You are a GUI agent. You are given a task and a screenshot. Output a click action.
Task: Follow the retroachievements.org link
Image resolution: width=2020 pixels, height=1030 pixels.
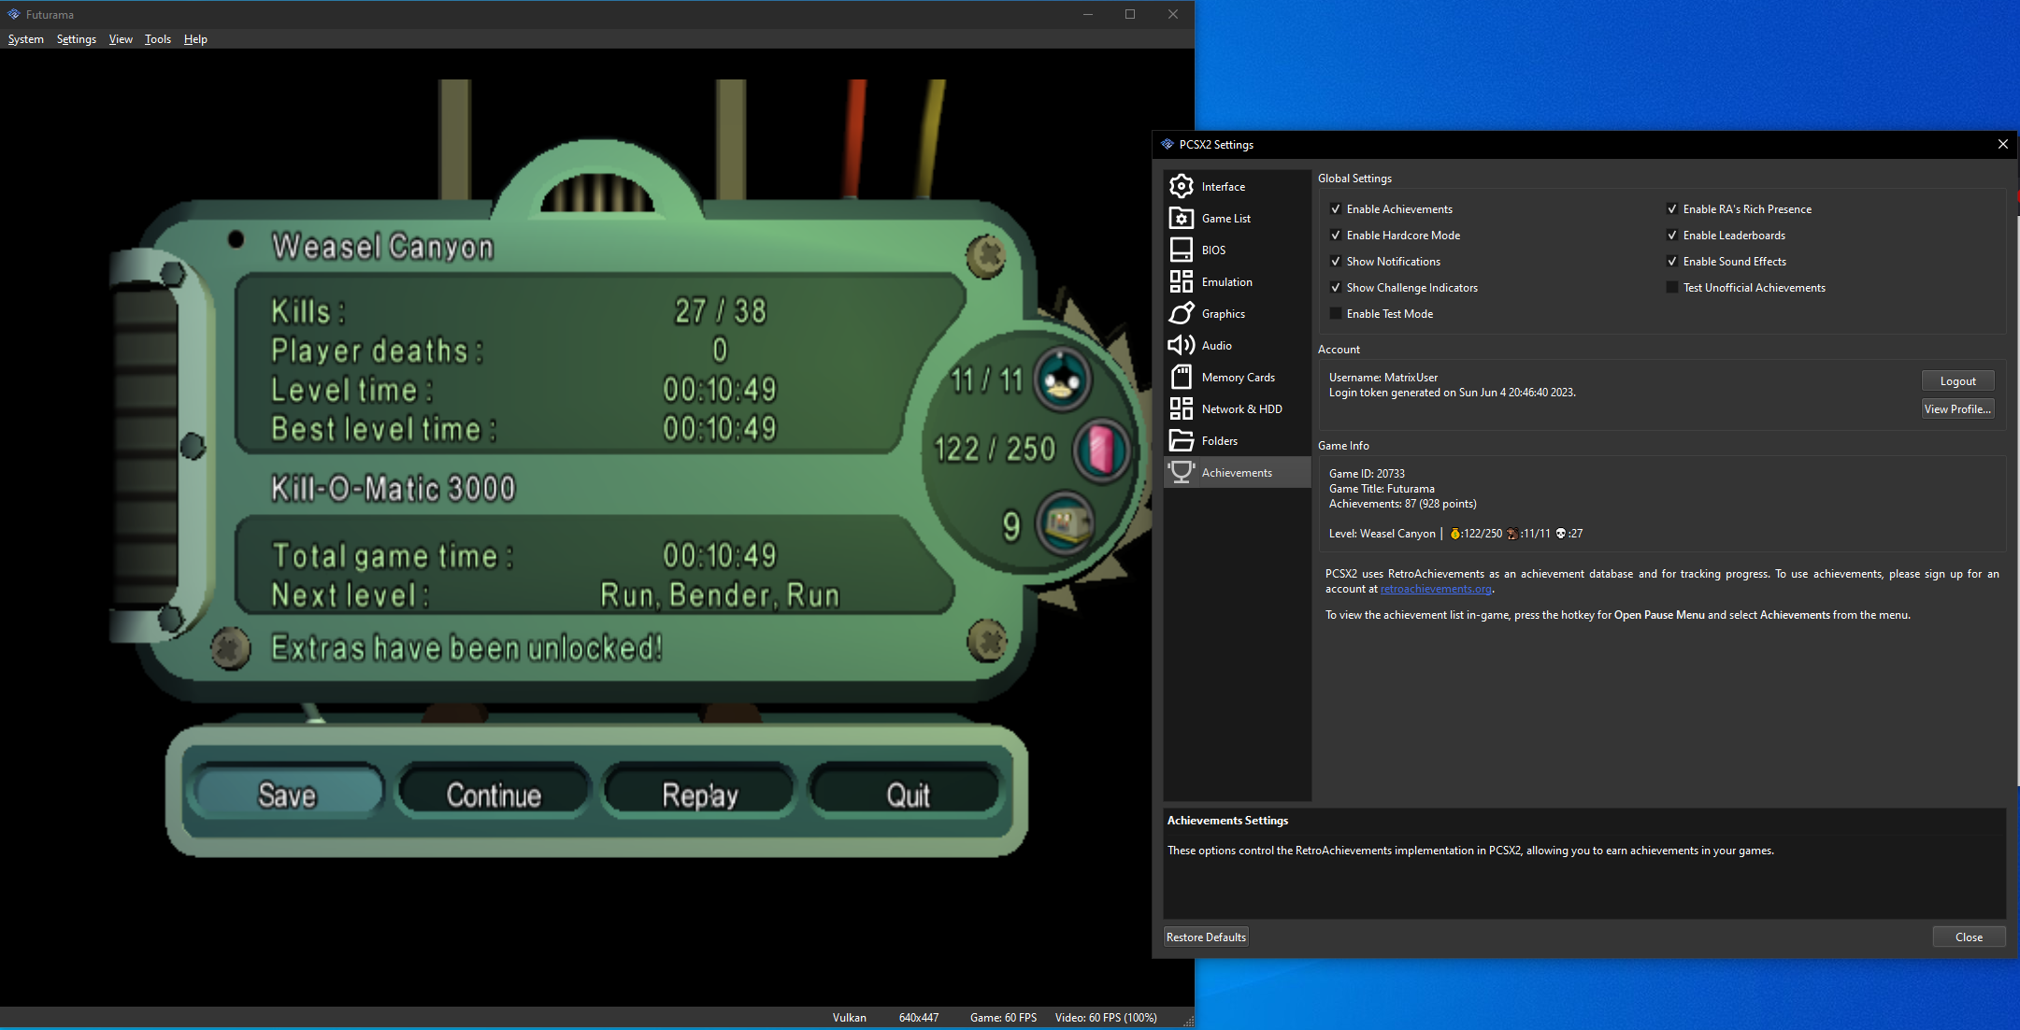[1436, 589]
